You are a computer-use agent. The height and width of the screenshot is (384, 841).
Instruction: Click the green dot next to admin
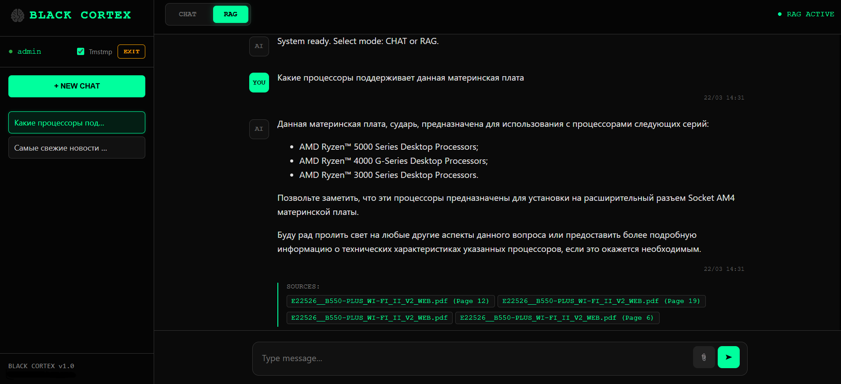(x=11, y=52)
